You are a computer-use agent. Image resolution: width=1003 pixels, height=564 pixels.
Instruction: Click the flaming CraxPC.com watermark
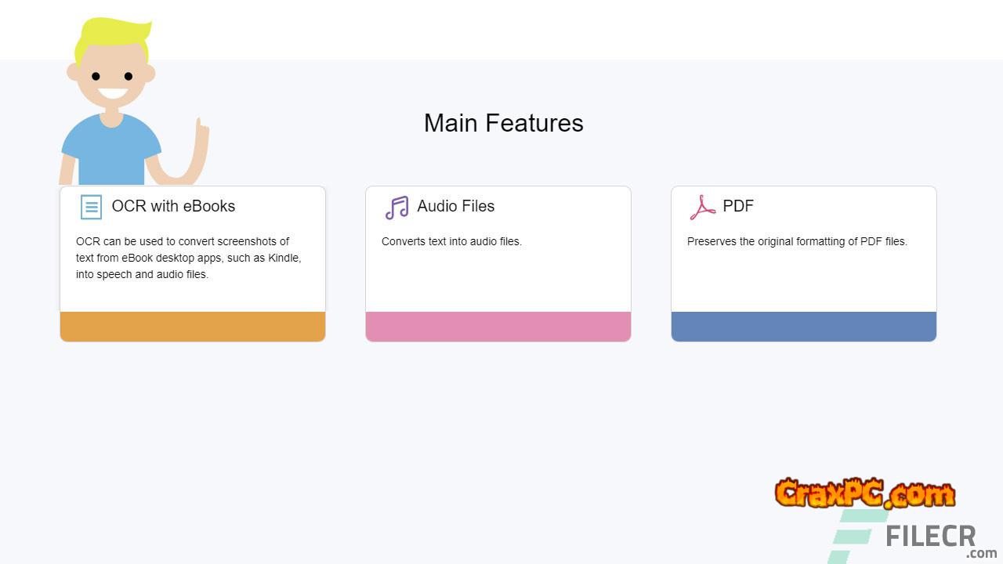click(864, 493)
